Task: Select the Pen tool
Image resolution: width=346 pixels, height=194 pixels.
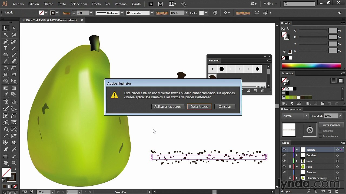Action: pos(6,41)
